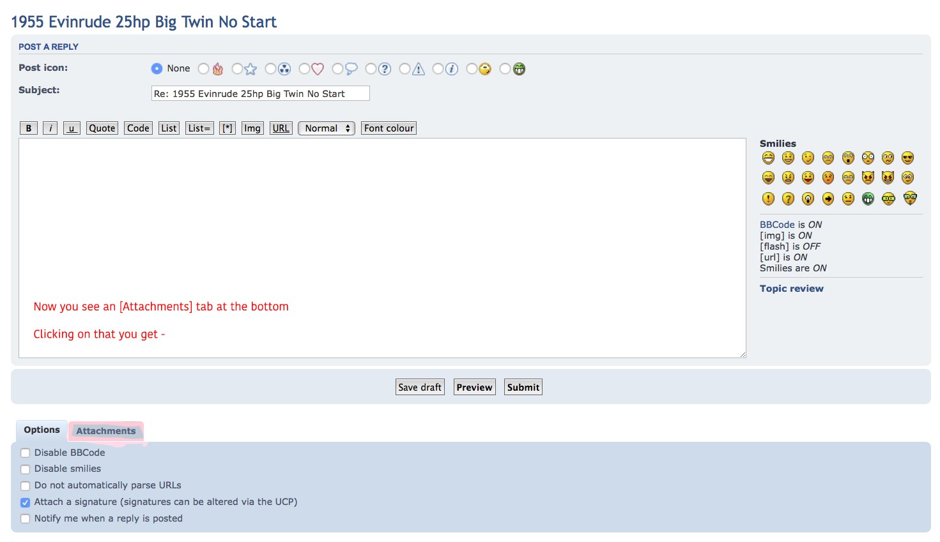Screen dimensions: 940x542
Task: Open the Normal font size dropdown
Action: click(x=327, y=128)
